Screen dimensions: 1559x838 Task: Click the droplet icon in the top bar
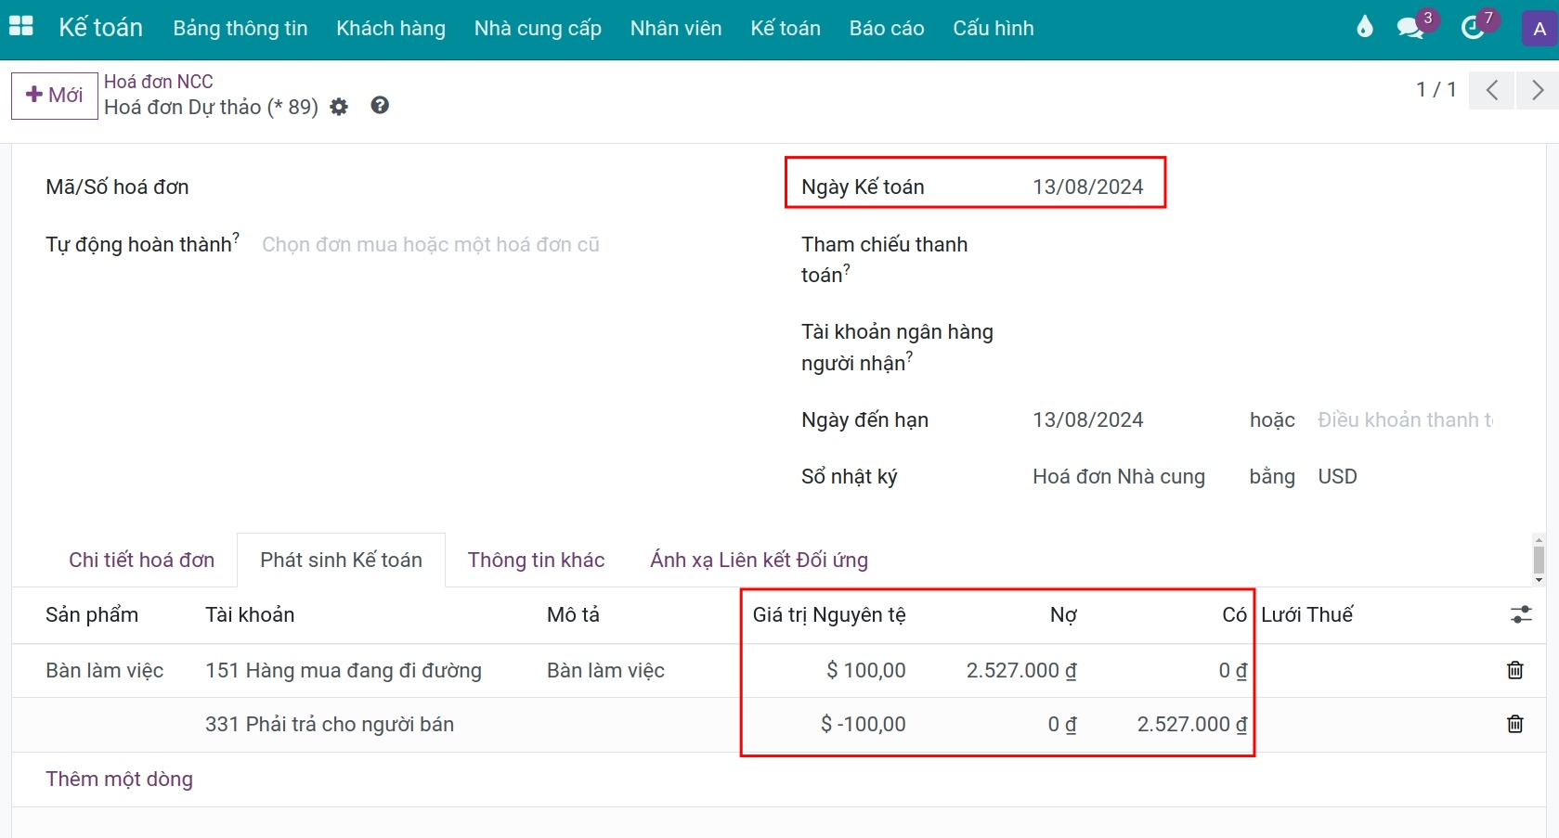coord(1363,27)
